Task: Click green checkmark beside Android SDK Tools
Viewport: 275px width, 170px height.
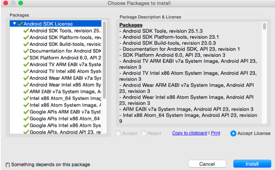Action: click(26, 31)
